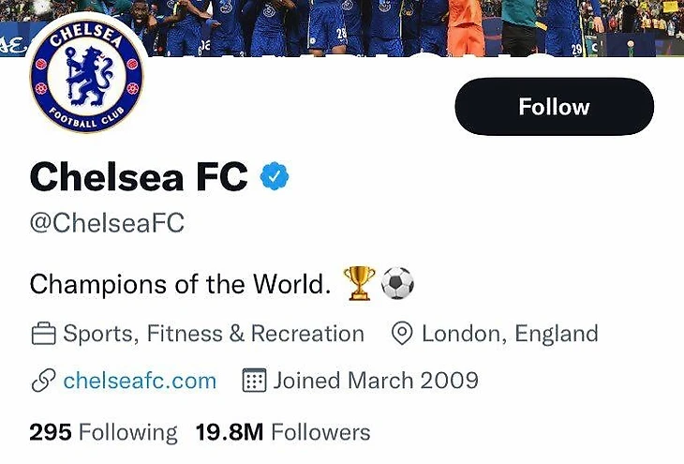Viewport: 684px width, 464px height.
Task: Click the Joined March 2009 text
Action: pyautogui.click(x=376, y=381)
